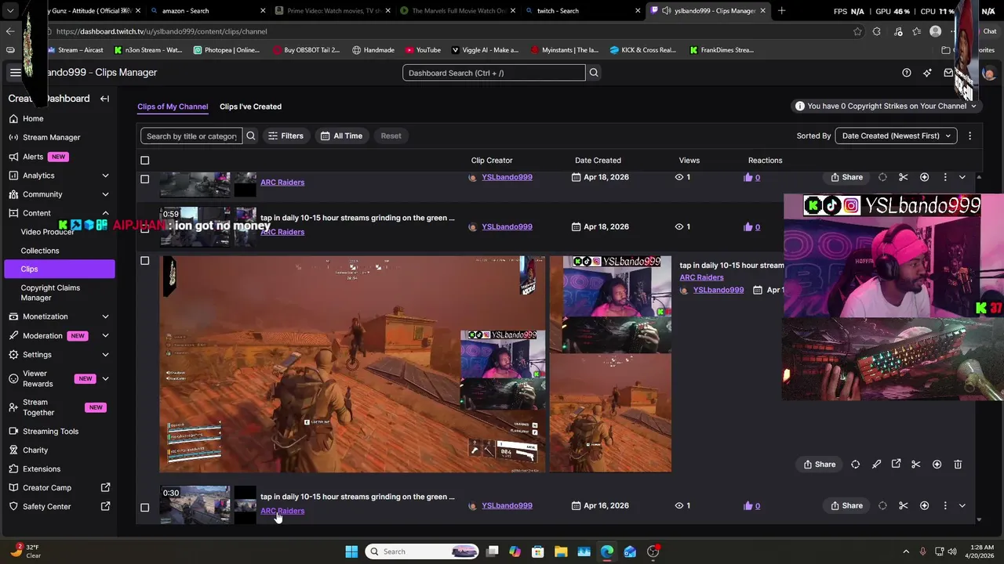Collapse the Creator Dashboard sidebar arrow

point(104,99)
